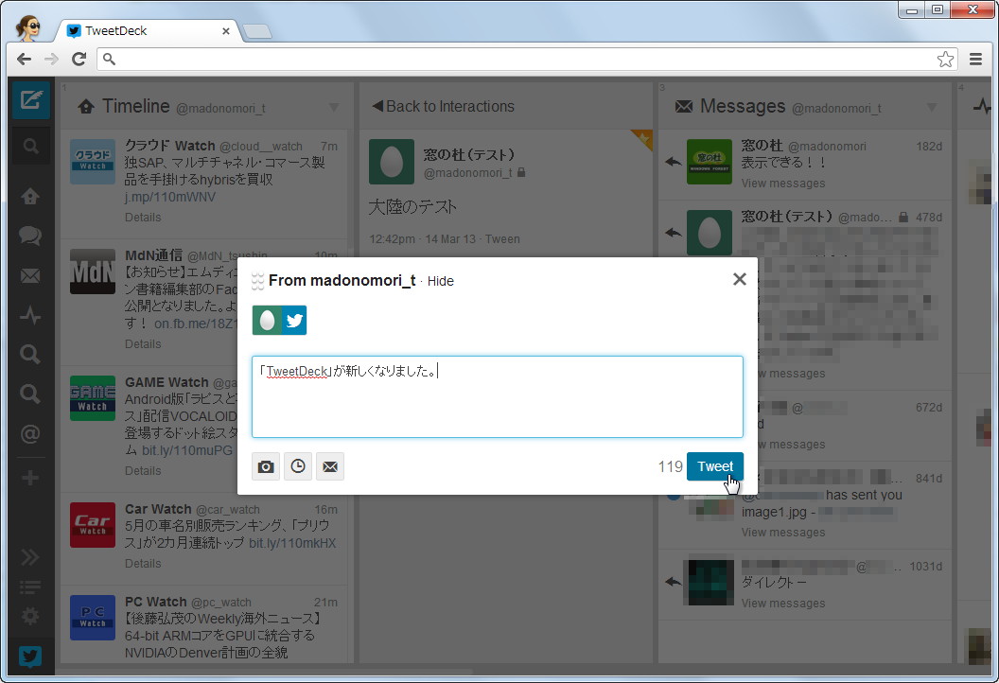The height and width of the screenshot is (683, 999).
Task: Open the Messages column options dropdown
Action: (932, 107)
